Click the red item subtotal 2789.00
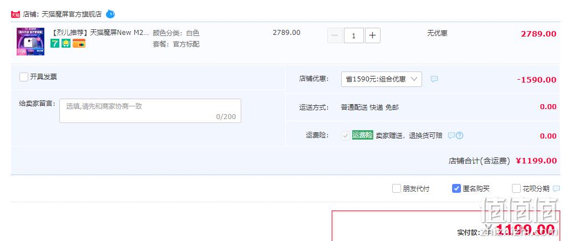 pos(539,34)
